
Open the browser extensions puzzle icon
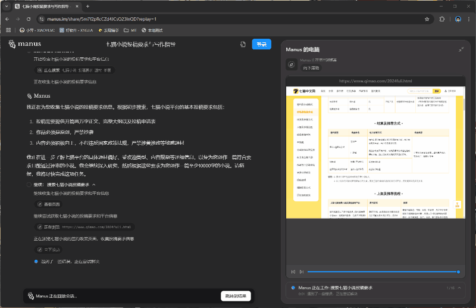tap(442, 19)
